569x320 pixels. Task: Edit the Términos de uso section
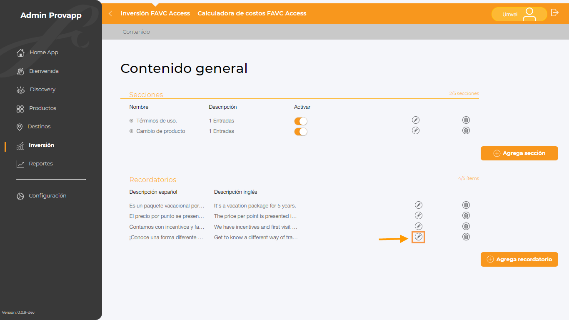415,120
